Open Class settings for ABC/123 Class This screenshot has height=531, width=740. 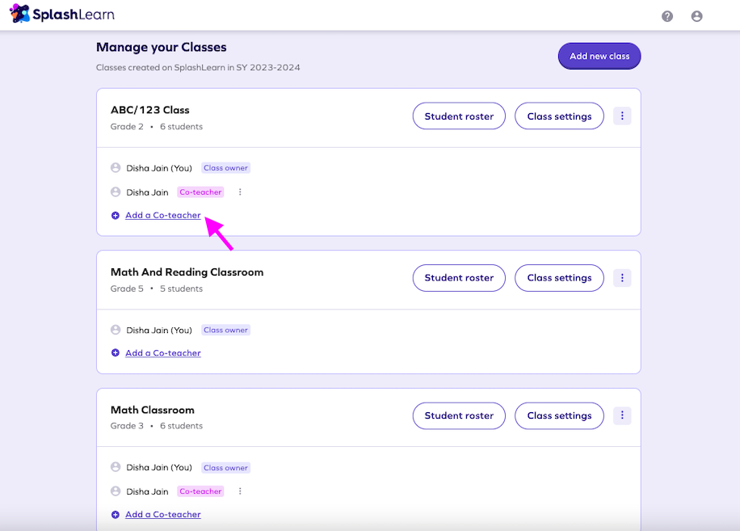559,116
